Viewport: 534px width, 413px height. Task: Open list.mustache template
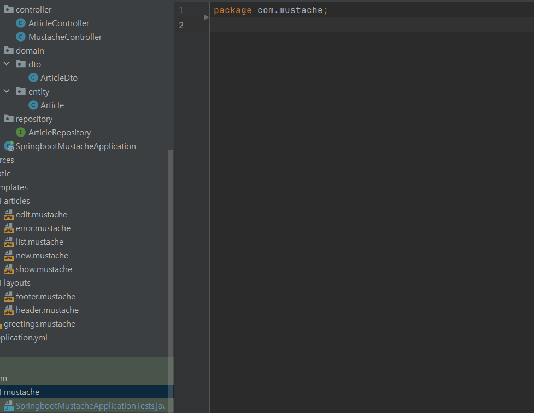39,242
